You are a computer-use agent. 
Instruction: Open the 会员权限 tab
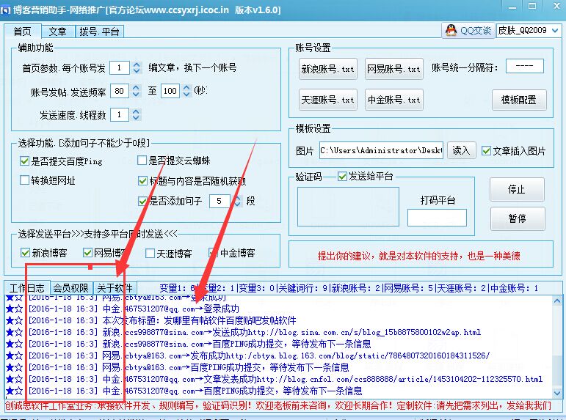[70, 288]
